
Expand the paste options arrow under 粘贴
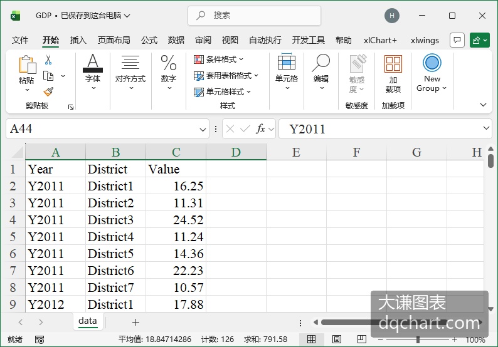(x=28, y=90)
